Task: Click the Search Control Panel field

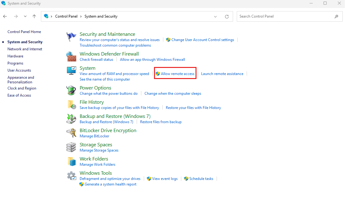Action: click(x=285, y=16)
